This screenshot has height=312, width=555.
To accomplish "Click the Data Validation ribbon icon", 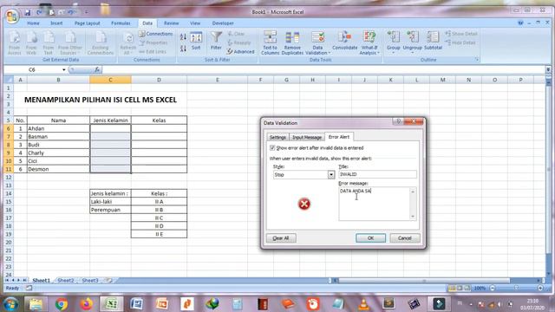I will [317, 38].
